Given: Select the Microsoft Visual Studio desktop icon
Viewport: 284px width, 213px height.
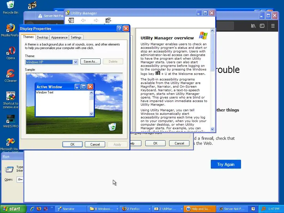Looking at the screenshot, I should pyautogui.click(x=10, y=144).
